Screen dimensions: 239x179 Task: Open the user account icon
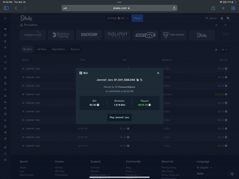pyautogui.click(x=222, y=18)
